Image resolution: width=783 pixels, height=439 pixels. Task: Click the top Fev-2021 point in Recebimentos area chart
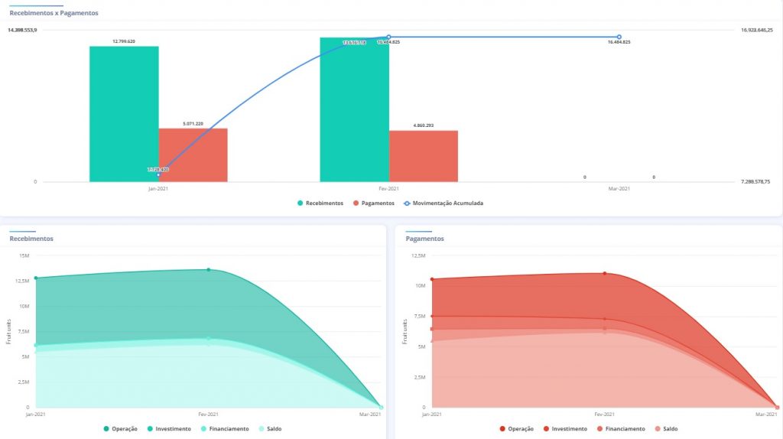[208, 269]
